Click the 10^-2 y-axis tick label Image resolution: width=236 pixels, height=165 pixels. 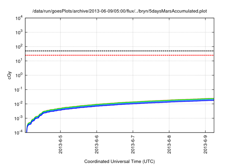point(18,104)
